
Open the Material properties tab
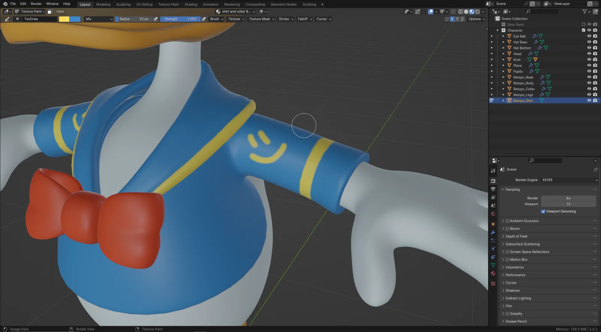493,274
